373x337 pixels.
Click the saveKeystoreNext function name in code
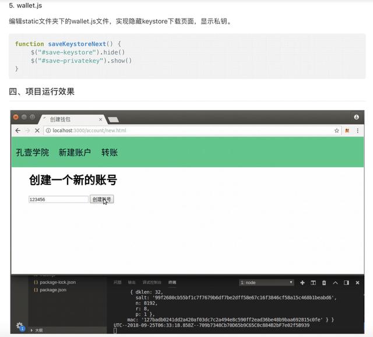(x=77, y=44)
